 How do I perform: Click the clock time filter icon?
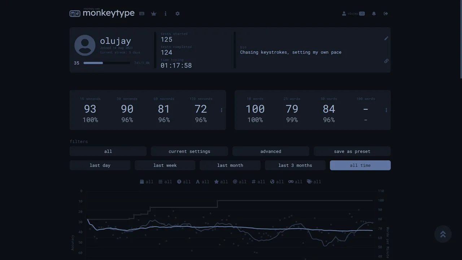coord(179,182)
